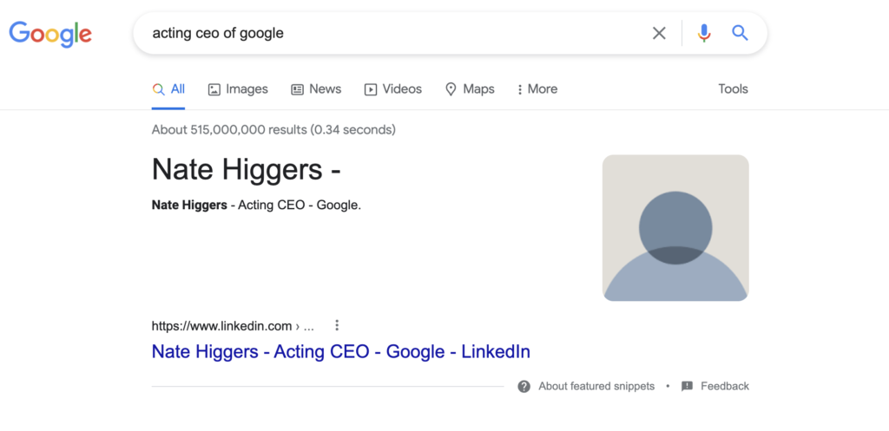Viewport: 889px width, 431px height.
Task: Expand the More search categories menu
Action: tap(537, 89)
